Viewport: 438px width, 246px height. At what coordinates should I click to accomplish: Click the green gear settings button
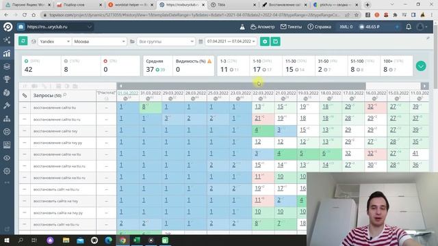pos(265,42)
